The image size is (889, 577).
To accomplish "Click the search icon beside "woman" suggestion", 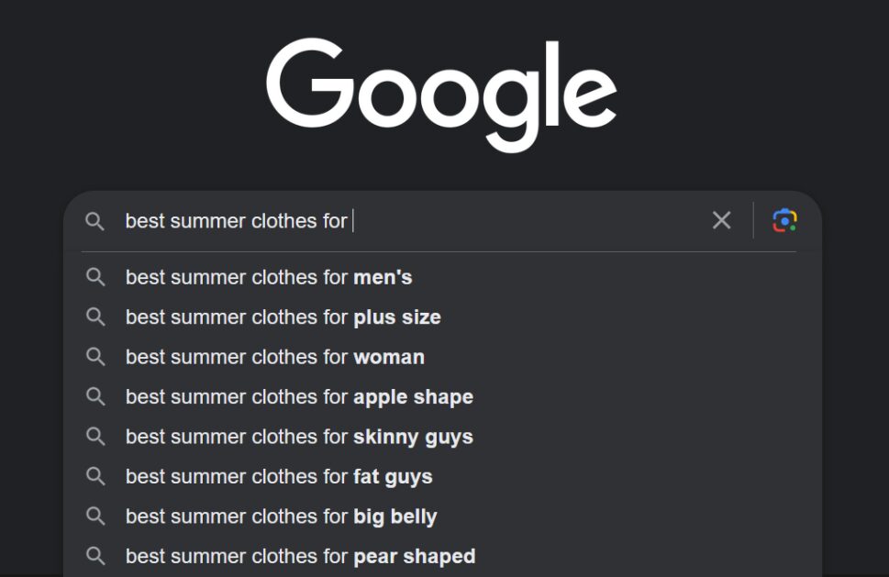I will point(95,357).
